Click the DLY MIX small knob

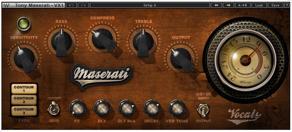pos(127,108)
